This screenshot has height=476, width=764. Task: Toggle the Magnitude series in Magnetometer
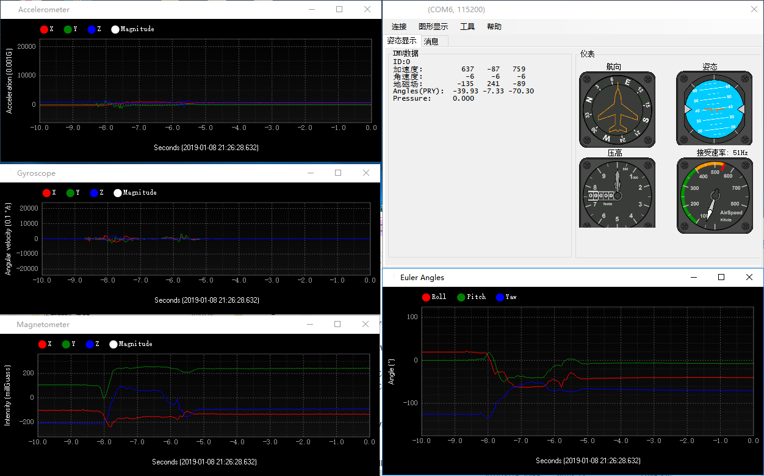point(131,344)
